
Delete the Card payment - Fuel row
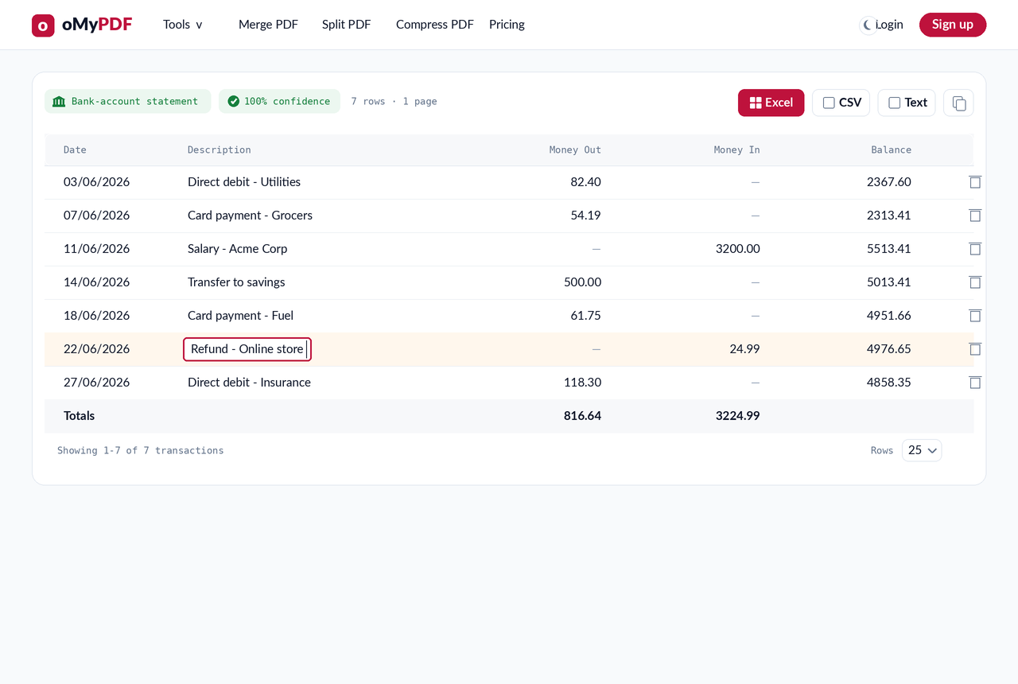click(x=975, y=316)
